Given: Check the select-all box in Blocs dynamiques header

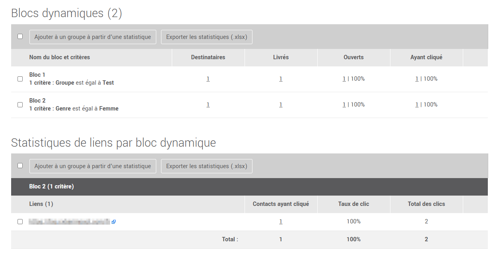Looking at the screenshot, I should point(20,36).
